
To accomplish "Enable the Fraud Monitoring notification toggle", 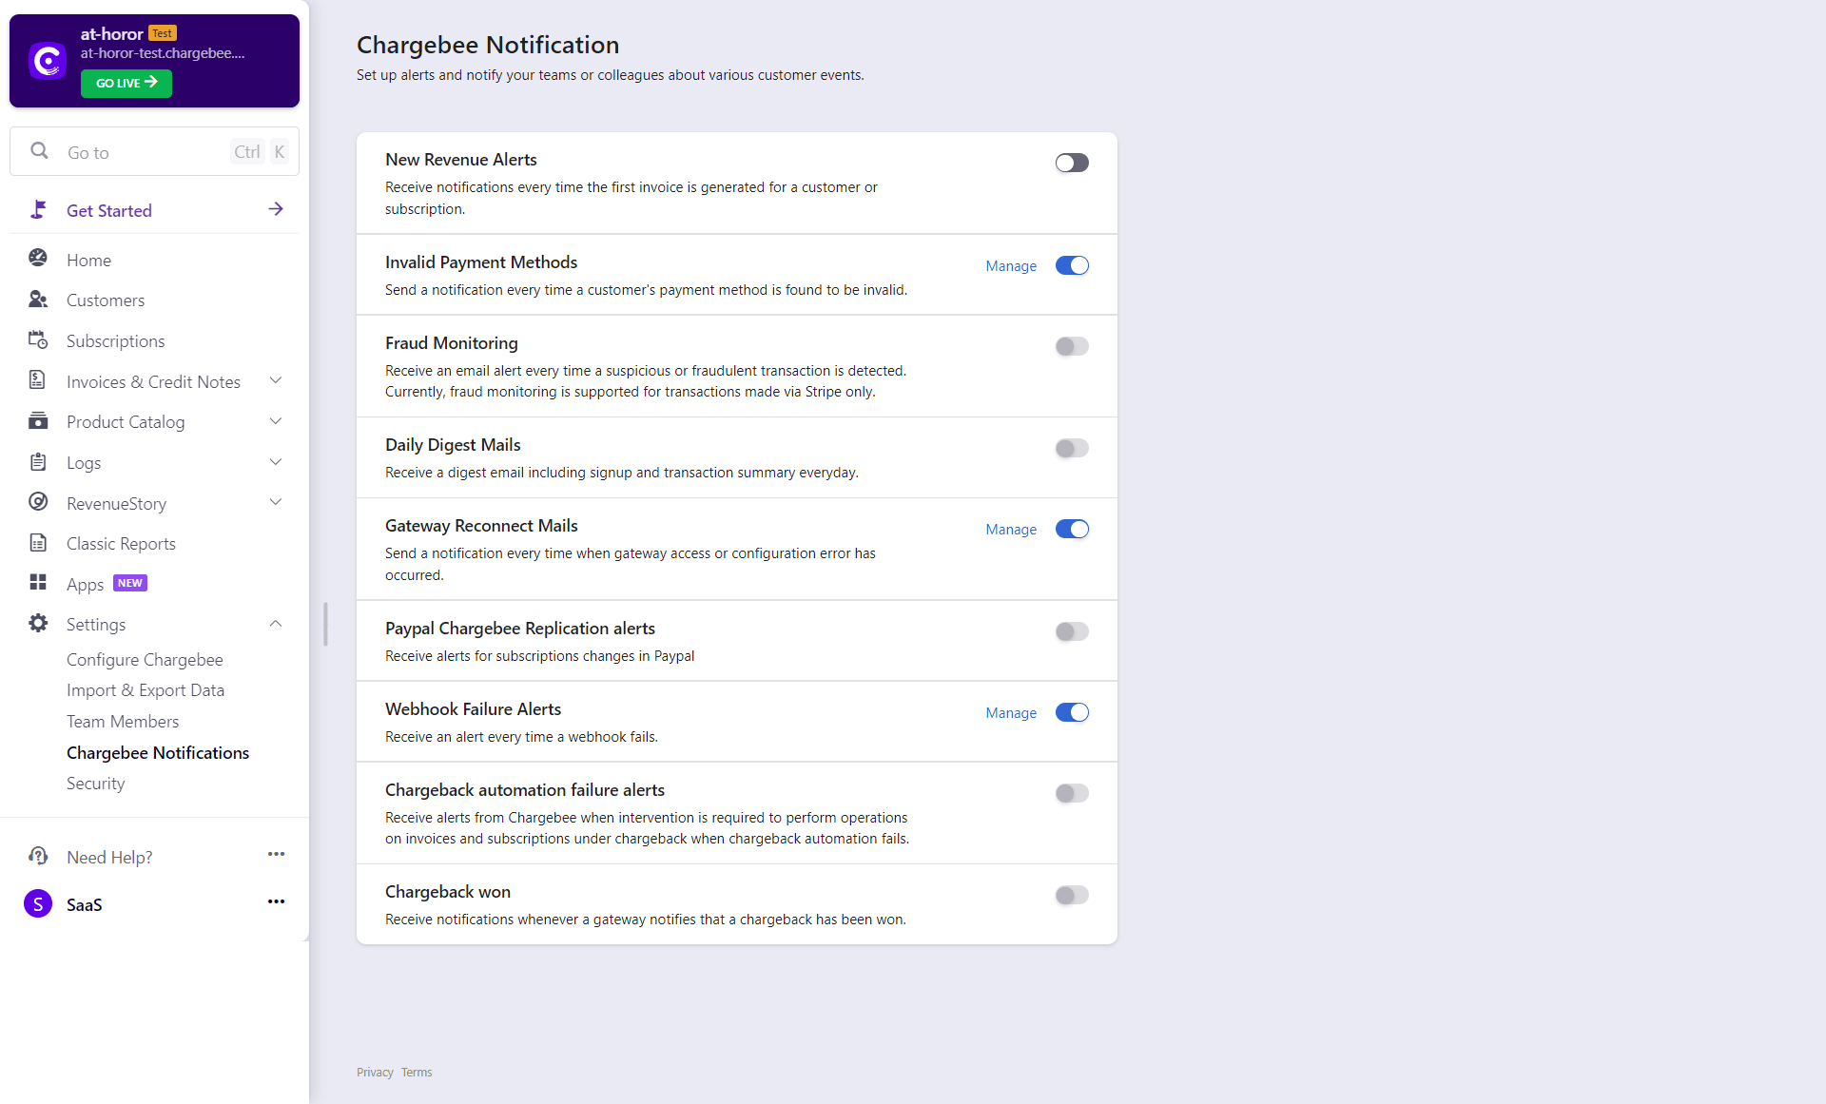I will (x=1072, y=345).
